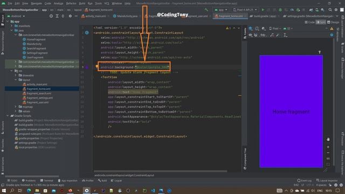Open the Layout Inspector button
The image size is (345, 194).
pyautogui.click(x=327, y=181)
